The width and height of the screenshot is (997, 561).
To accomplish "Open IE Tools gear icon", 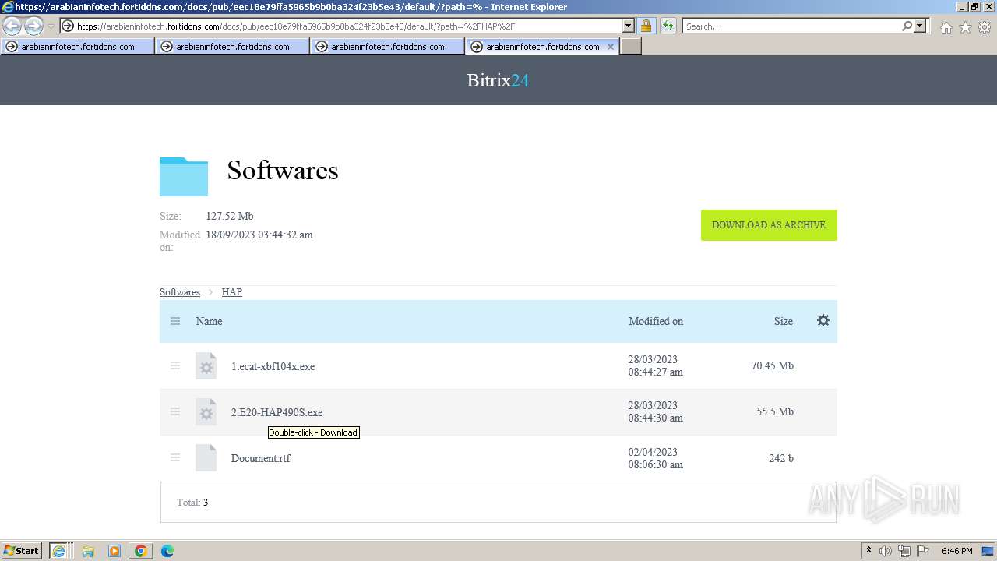I will click(985, 27).
